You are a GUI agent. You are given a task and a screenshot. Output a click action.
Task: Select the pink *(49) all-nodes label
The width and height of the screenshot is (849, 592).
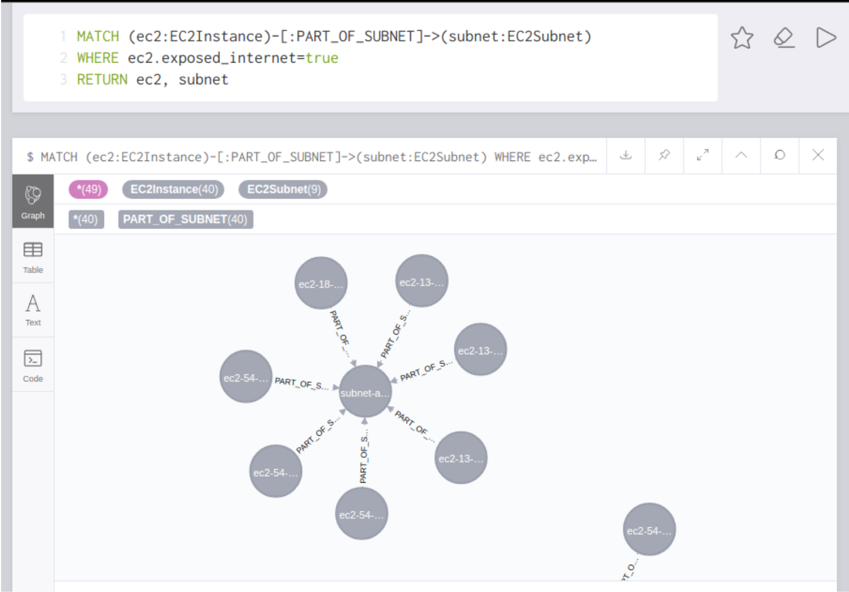(x=88, y=189)
